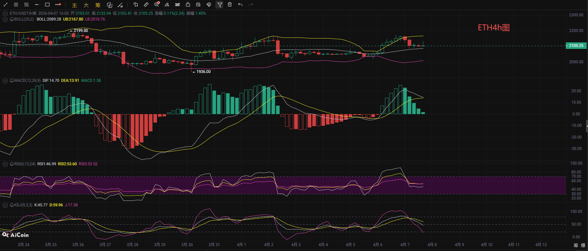This screenshot has height=251, width=588.
Task: Collapse the RSI(6,12,24) indicator panel
Action: (x=5, y=164)
